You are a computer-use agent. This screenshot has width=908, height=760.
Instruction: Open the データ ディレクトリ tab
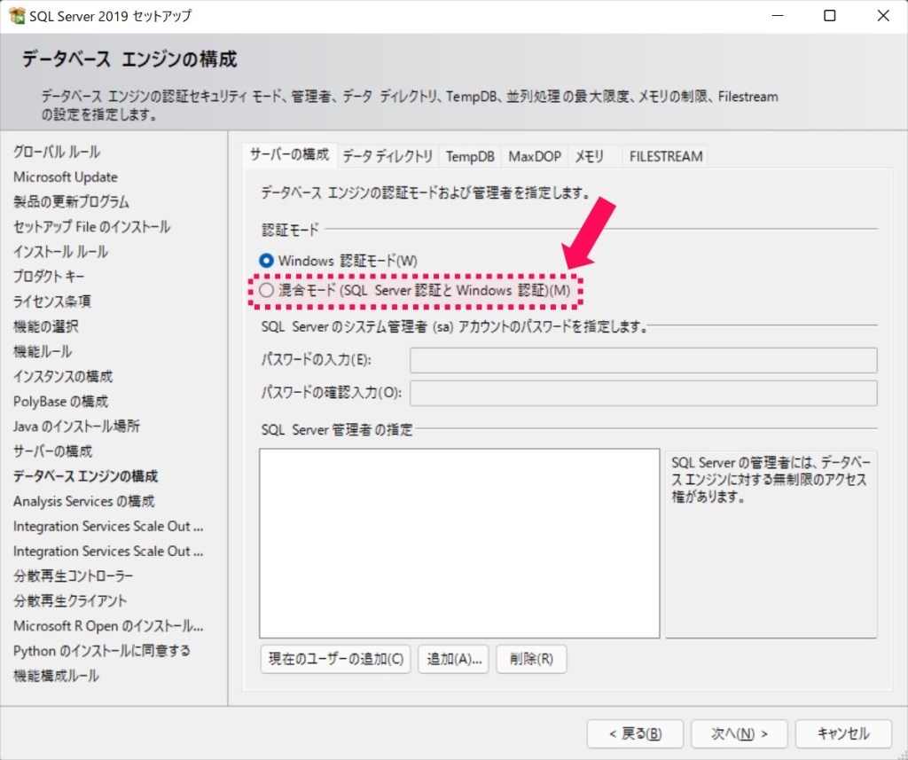387,156
